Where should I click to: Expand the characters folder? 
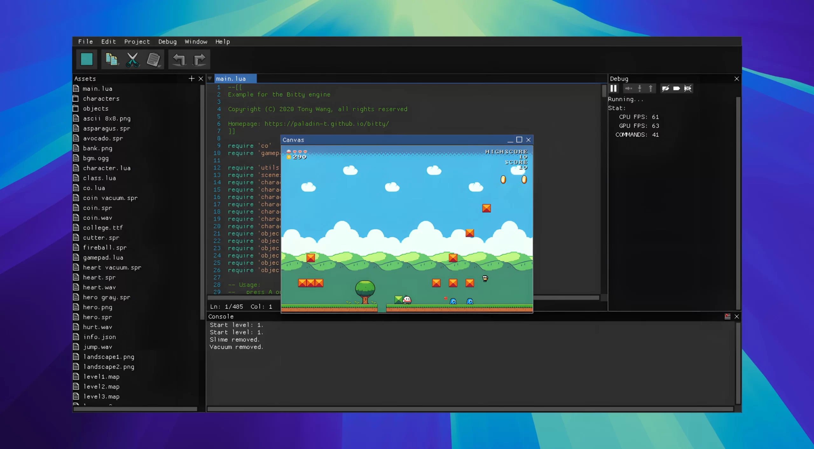click(101, 99)
